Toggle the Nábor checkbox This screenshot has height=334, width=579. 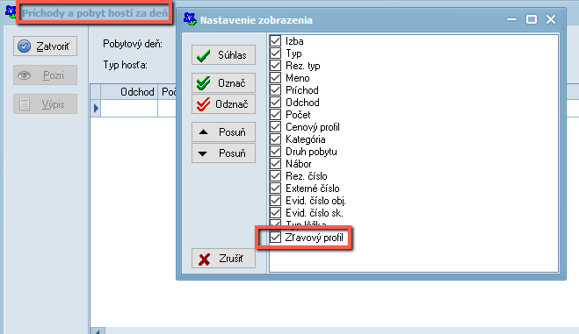[x=276, y=164]
